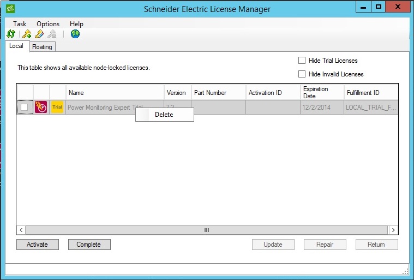The image size is (414, 280).
Task: Click the Part Number column header
Action: point(219,92)
